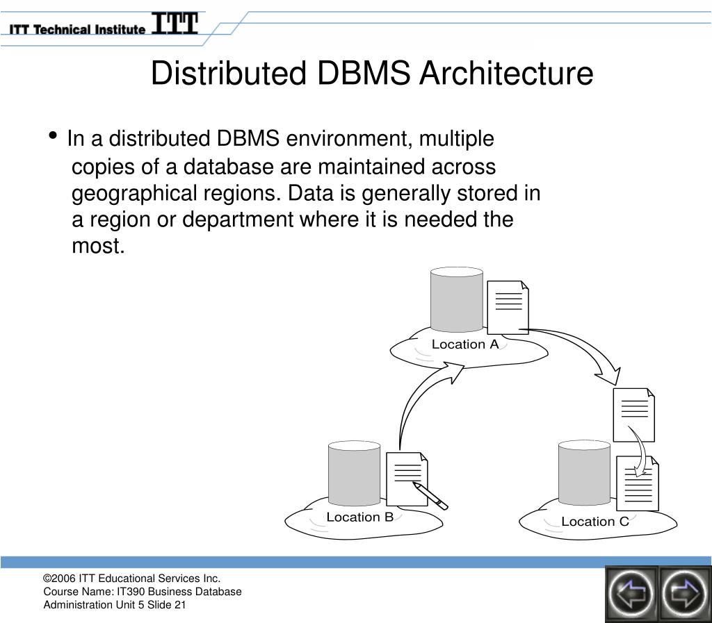Click "Administration Unit 5 Slide 21" text
The height and width of the screenshot is (623, 712).
click(x=115, y=605)
